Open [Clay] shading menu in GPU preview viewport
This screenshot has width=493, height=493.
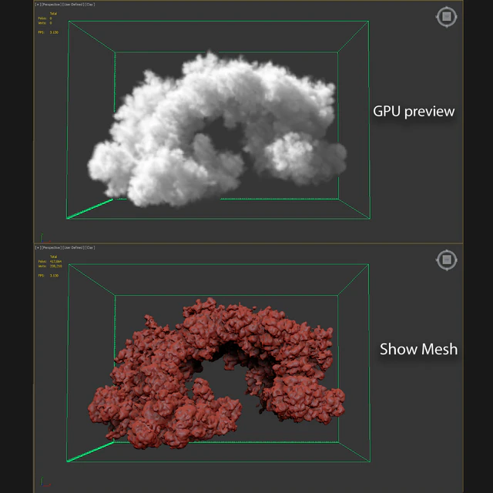(90, 5)
